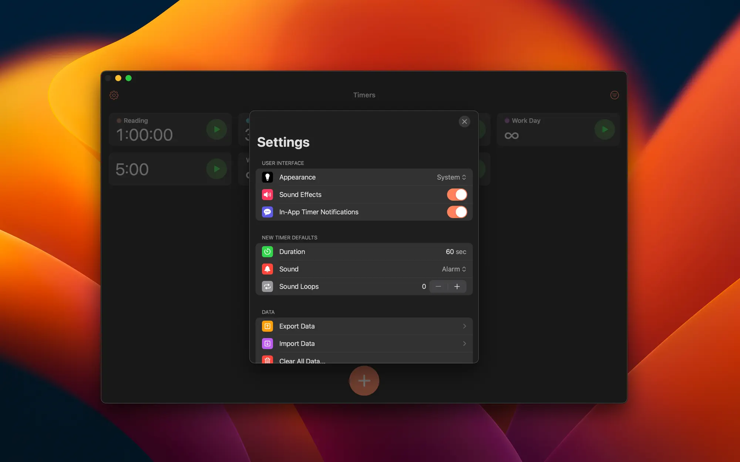Edit the 60 sec Duration field
Image resolution: width=740 pixels, height=462 pixels.
click(455, 252)
